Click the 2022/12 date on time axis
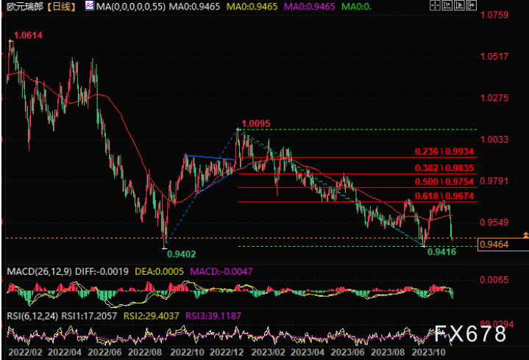Image resolution: width=529 pixels, height=360 pixels. 227,352
